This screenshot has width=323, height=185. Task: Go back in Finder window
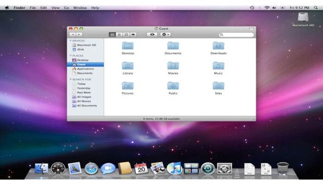pyautogui.click(x=73, y=35)
